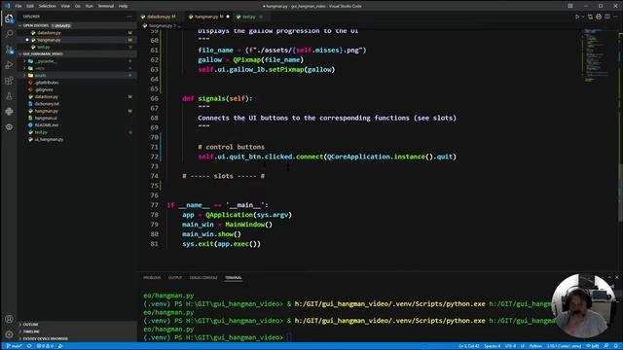The width and height of the screenshot is (623, 350).
Task: Open Run and Debug view in the activity bar
Action: [x=9, y=65]
